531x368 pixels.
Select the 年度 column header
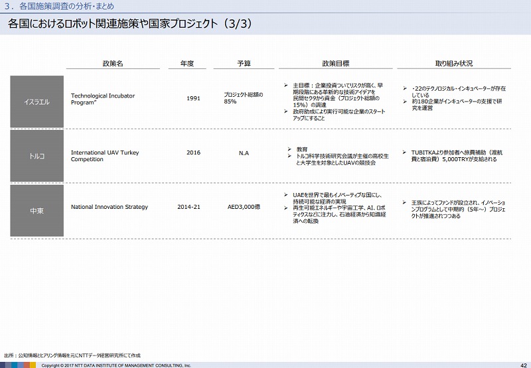click(x=187, y=64)
